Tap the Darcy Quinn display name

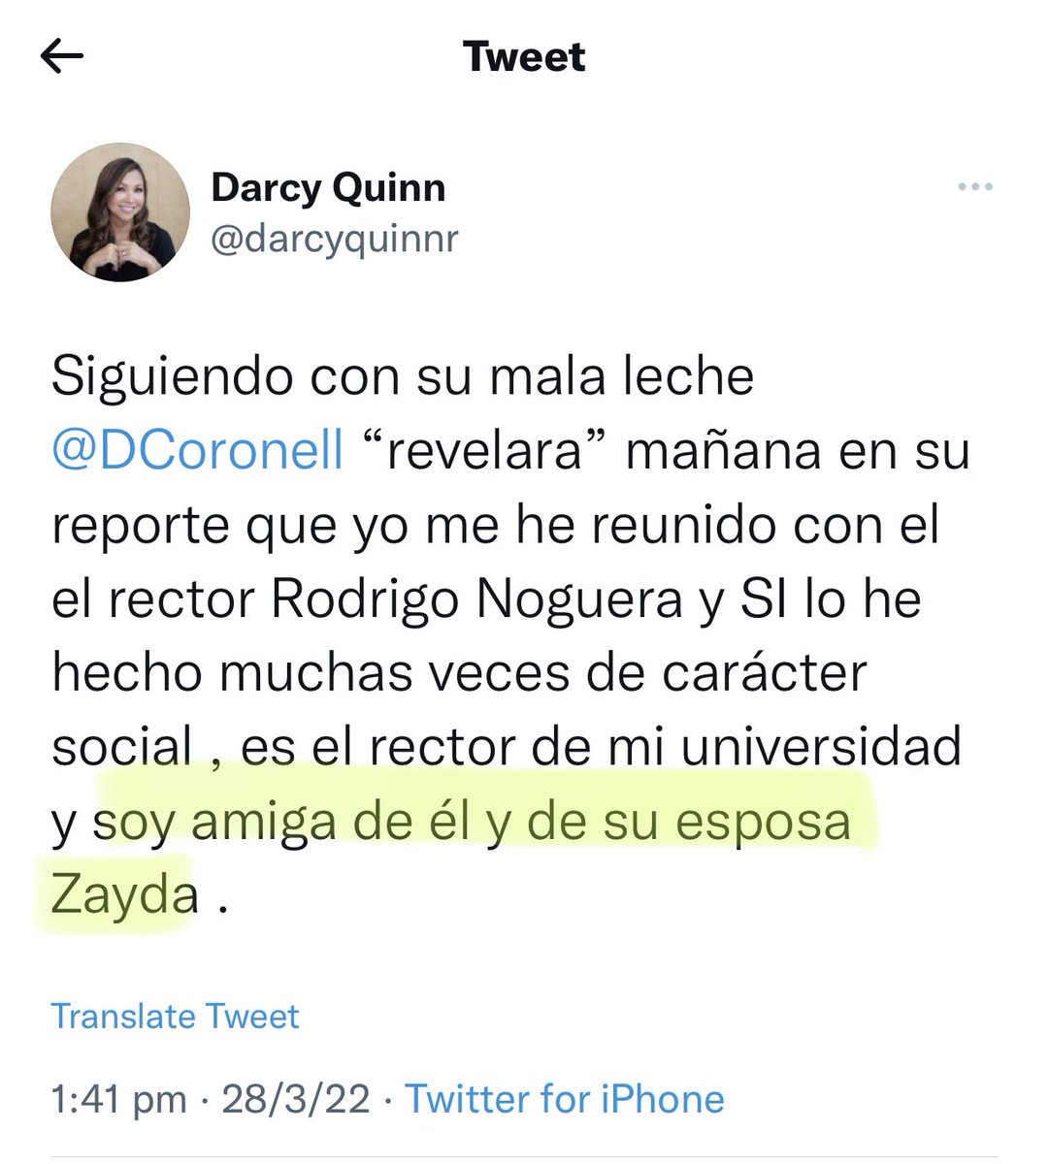tap(328, 188)
